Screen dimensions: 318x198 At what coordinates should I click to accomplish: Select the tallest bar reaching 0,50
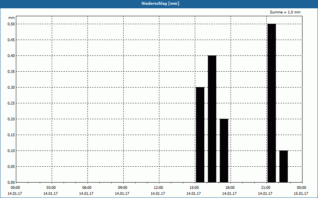tap(272, 103)
